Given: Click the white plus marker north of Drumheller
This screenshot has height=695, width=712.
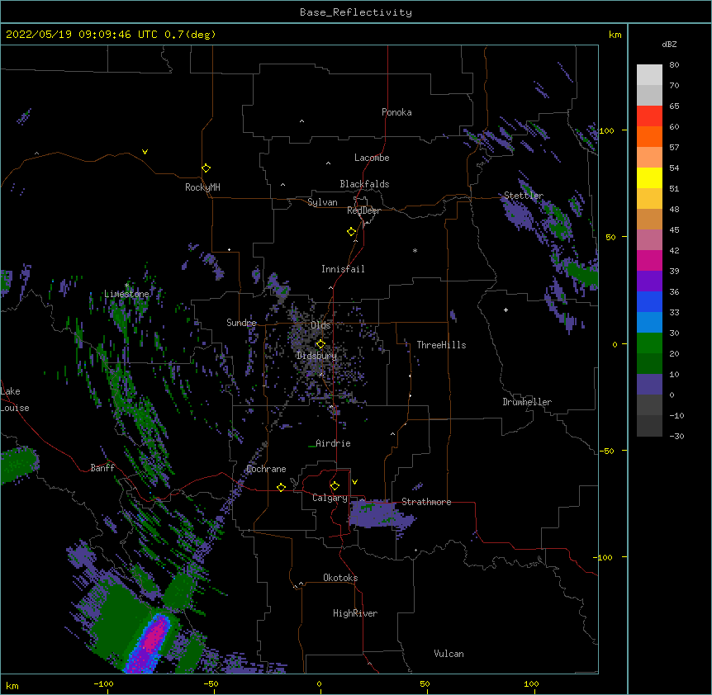Looking at the screenshot, I should pos(506,310).
